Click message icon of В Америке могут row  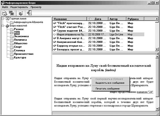pos(55,38)
